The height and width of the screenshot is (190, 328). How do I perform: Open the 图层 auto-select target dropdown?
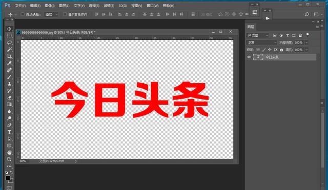51,14
